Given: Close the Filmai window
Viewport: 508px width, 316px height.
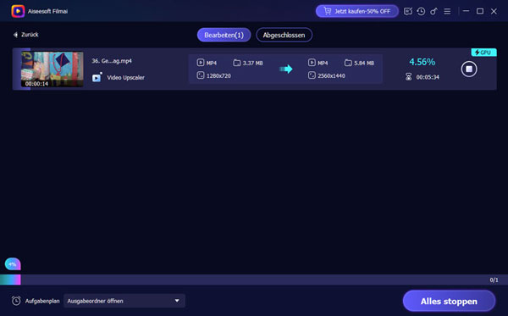Looking at the screenshot, I should tap(494, 11).
